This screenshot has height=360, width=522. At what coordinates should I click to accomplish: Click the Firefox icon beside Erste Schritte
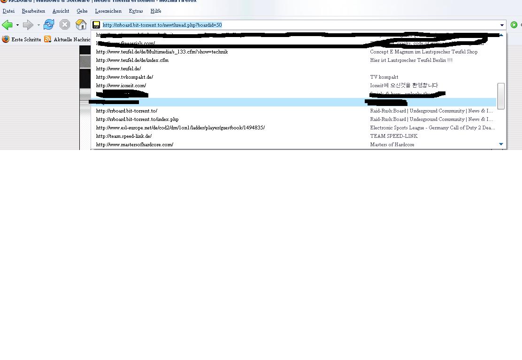pyautogui.click(x=6, y=39)
